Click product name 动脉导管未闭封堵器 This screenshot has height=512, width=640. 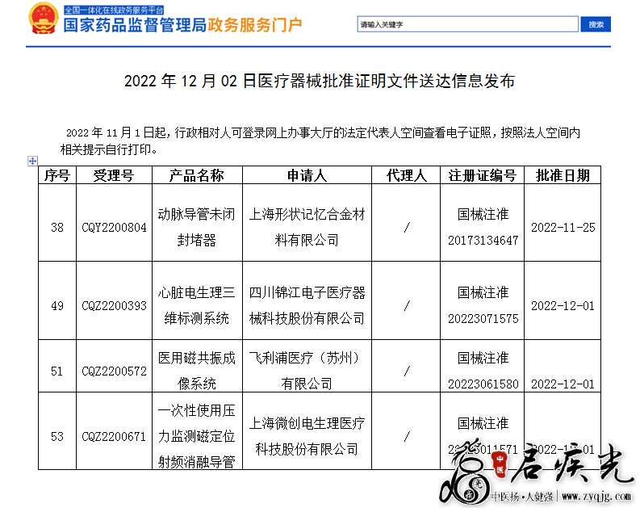click(197, 227)
